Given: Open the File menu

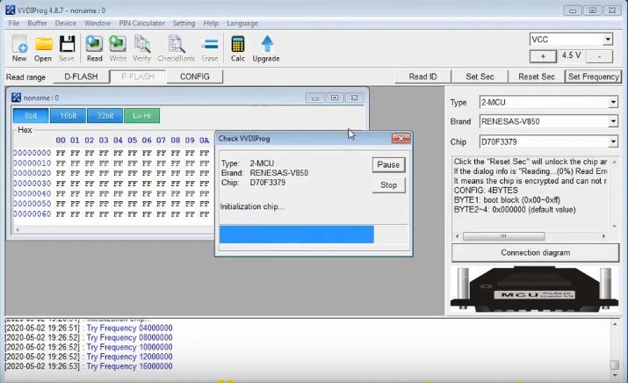Looking at the screenshot, I should coord(14,23).
